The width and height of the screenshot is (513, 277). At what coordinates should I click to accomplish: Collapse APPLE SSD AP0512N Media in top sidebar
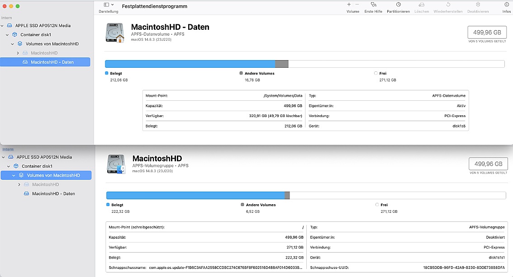[x=3, y=26]
